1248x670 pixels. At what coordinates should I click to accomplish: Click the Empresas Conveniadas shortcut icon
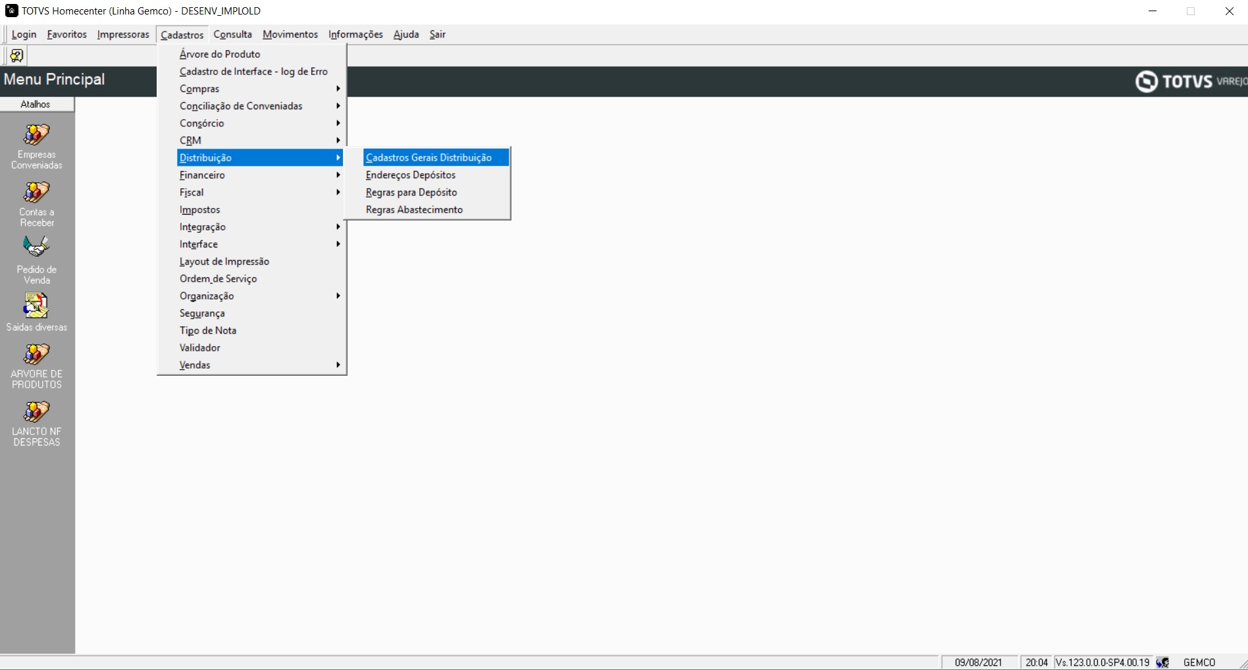36,135
